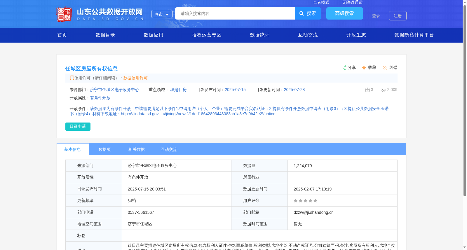Click the 目录申请 button
Image resolution: width=467 pixels, height=250 pixels.
click(x=78, y=127)
